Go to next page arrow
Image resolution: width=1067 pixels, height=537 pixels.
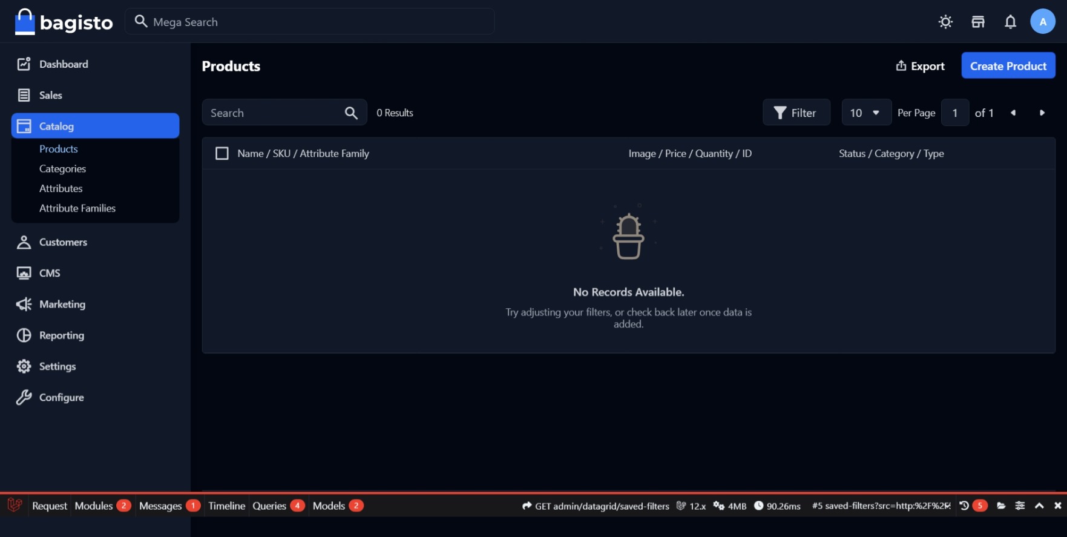tap(1042, 113)
